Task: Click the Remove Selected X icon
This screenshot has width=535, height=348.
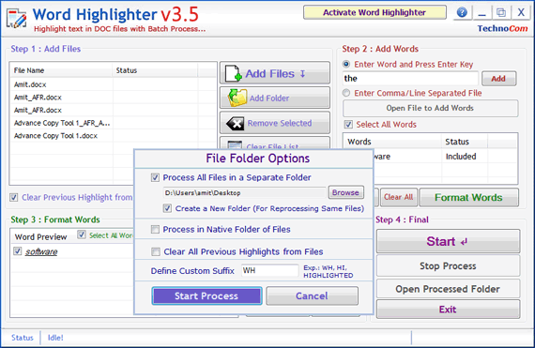Action: click(235, 124)
